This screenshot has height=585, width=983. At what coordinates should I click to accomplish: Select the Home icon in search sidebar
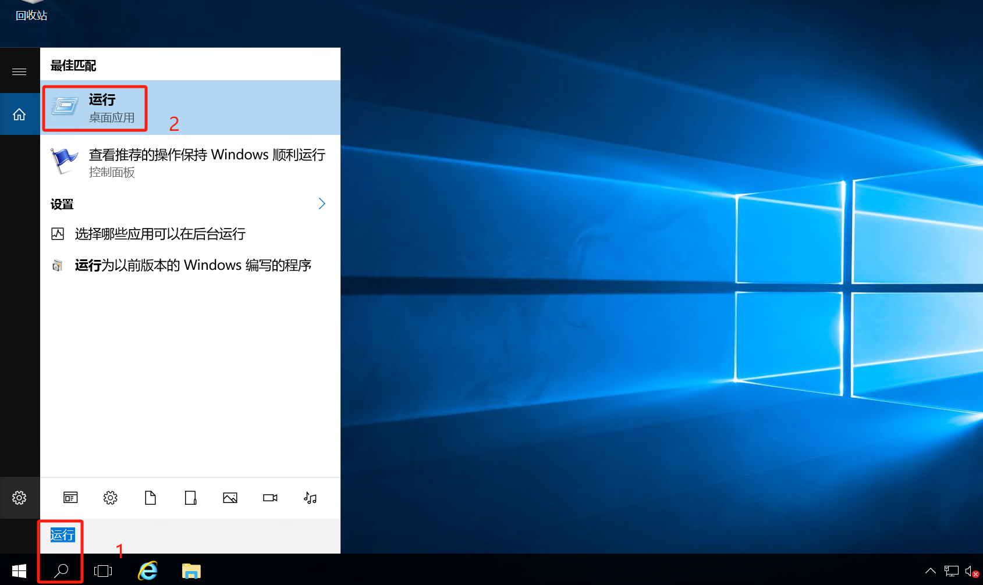(x=19, y=115)
